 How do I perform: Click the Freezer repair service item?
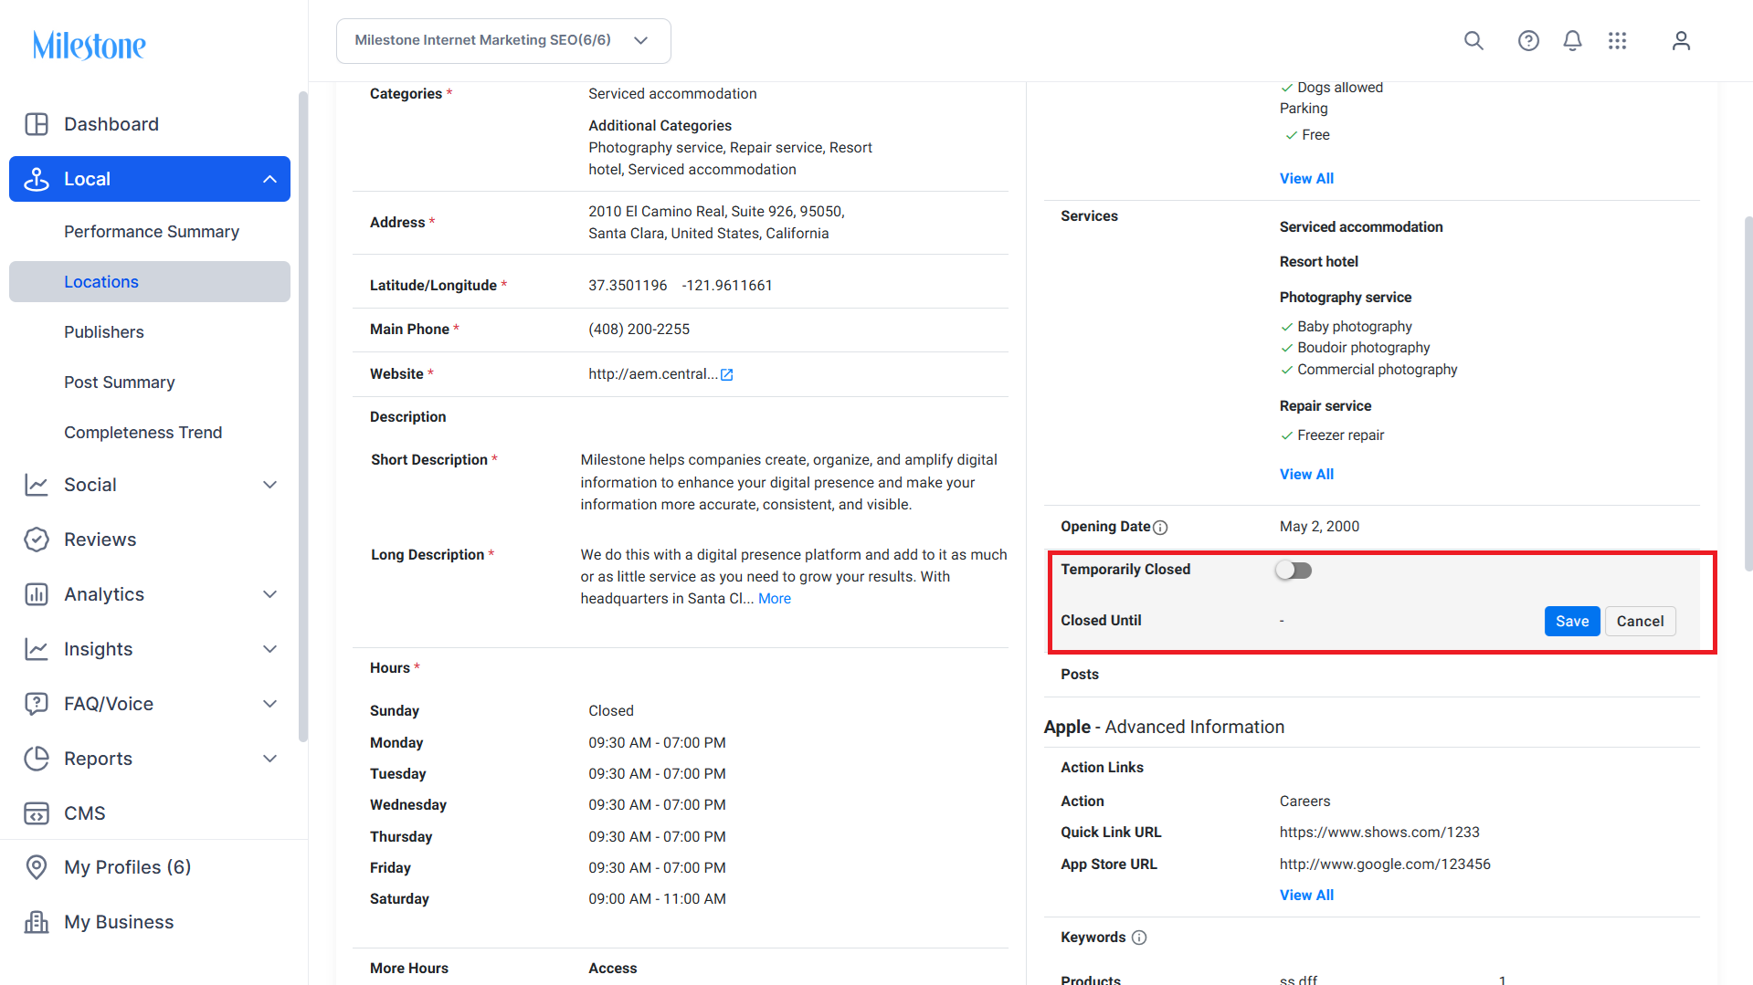1340,435
